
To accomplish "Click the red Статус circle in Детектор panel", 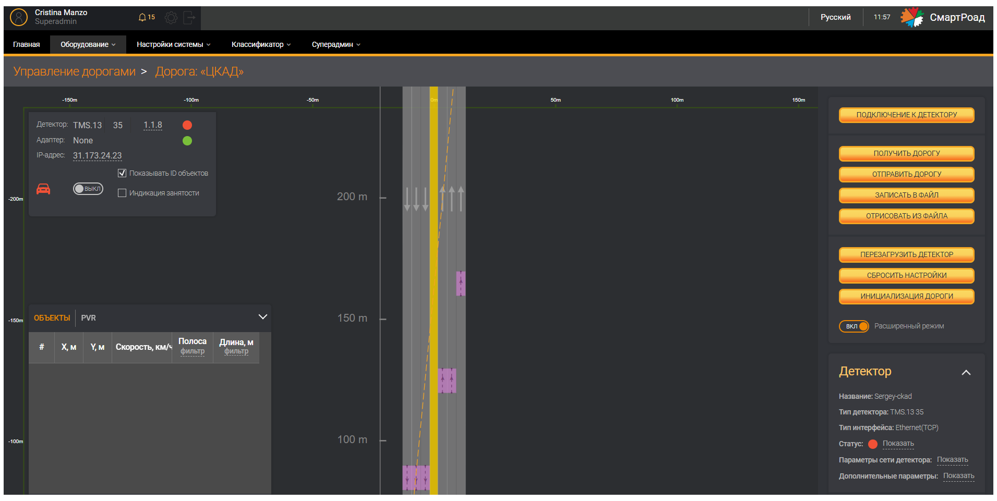I will (x=873, y=444).
